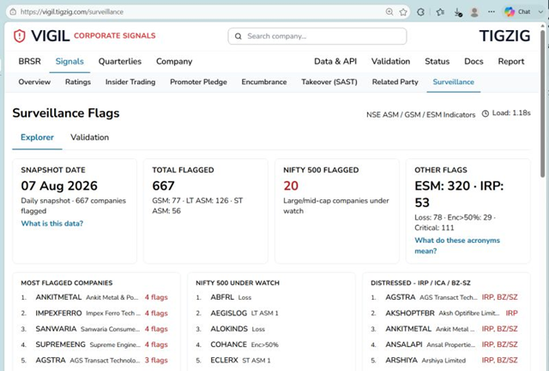Open AGSTRA row showing 3 flags
This screenshot has height=371, width=549.
pos(94,361)
